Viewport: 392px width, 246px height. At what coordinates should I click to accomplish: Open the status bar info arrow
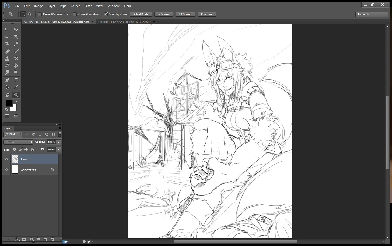[89, 242]
